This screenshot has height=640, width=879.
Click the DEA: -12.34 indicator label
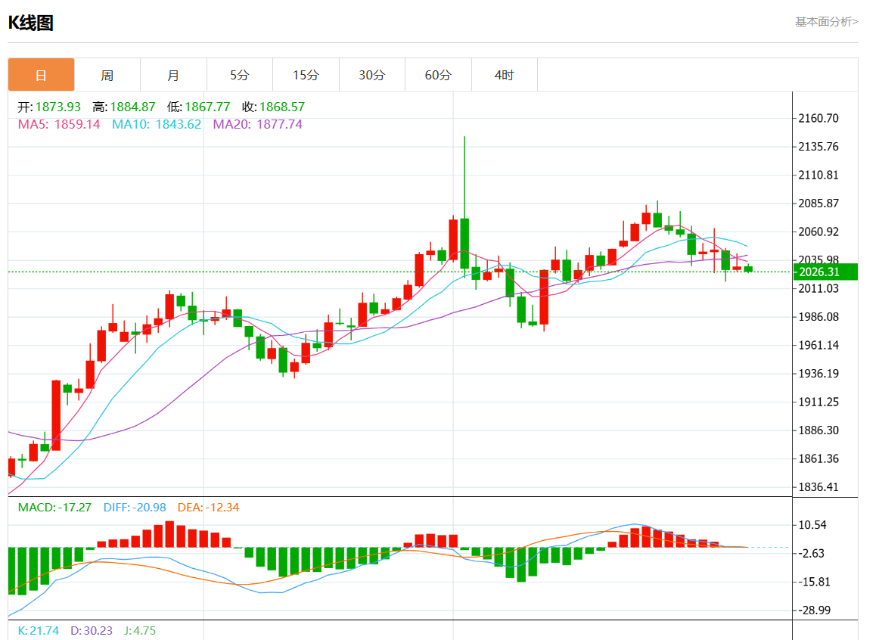[208, 507]
